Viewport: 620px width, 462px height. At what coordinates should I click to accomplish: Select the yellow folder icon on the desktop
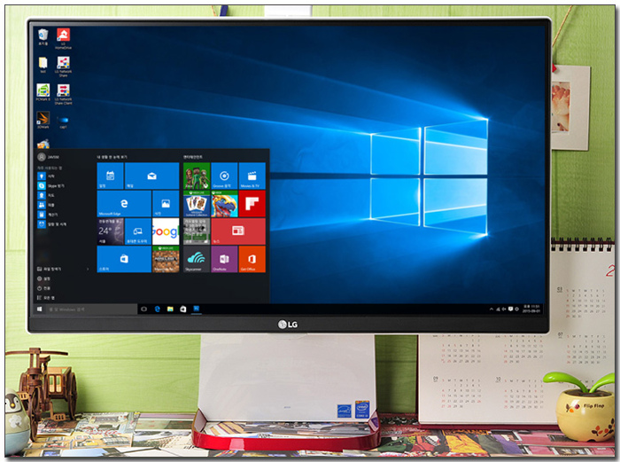[43, 65]
